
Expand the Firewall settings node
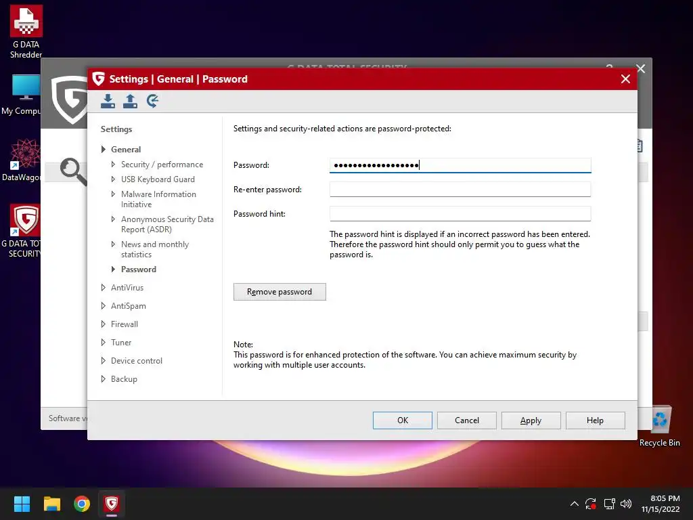(x=103, y=324)
